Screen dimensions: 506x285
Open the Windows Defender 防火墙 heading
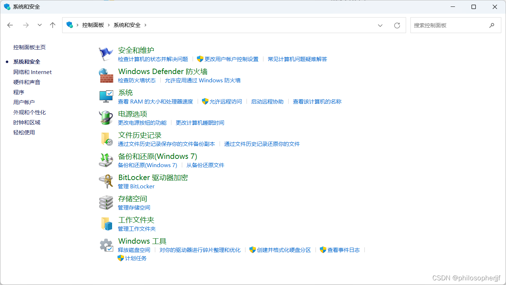[163, 72]
